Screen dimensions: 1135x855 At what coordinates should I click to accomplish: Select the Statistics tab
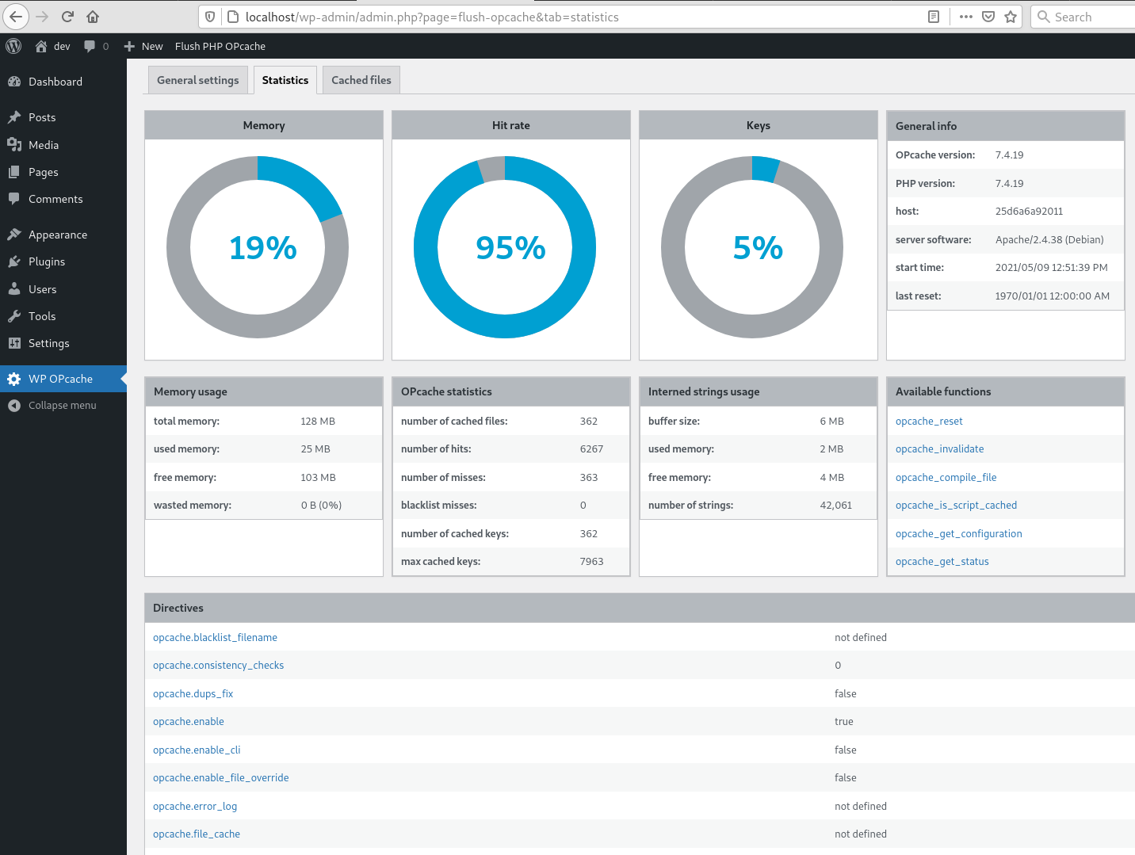285,80
